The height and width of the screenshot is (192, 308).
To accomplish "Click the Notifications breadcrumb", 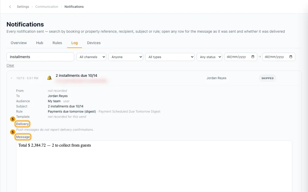I will [74, 7].
